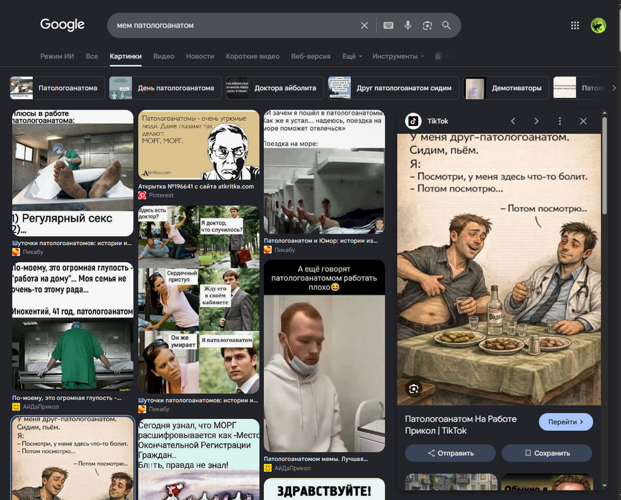The width and height of the screenshot is (621, 500).
Task: Click the Отправить share button
Action: pyautogui.click(x=450, y=453)
